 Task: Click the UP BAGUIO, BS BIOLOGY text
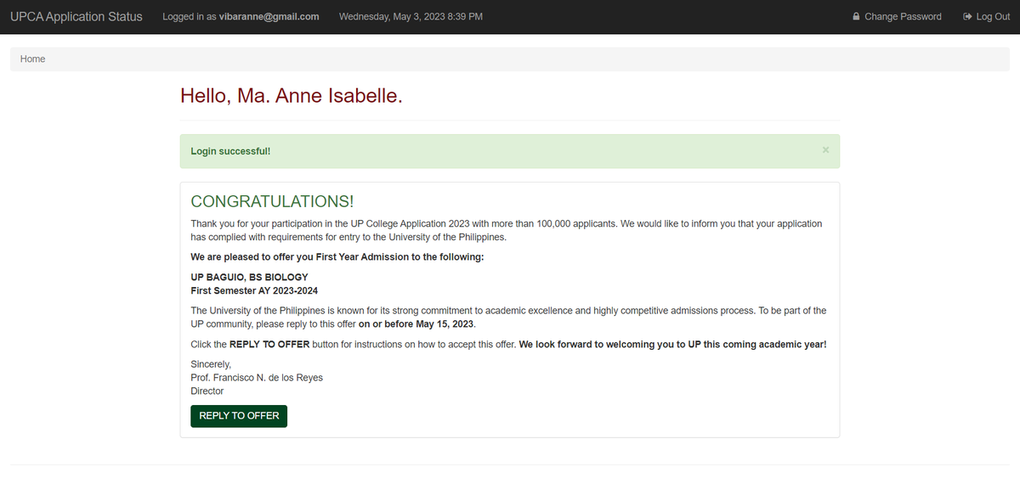pos(250,278)
